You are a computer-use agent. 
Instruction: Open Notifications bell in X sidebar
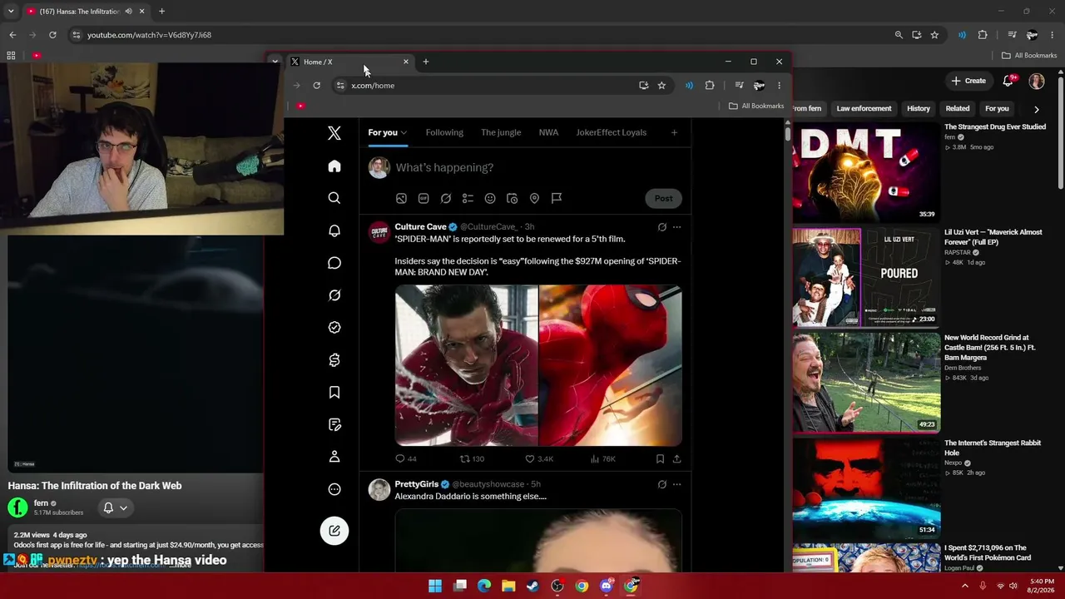coord(334,230)
